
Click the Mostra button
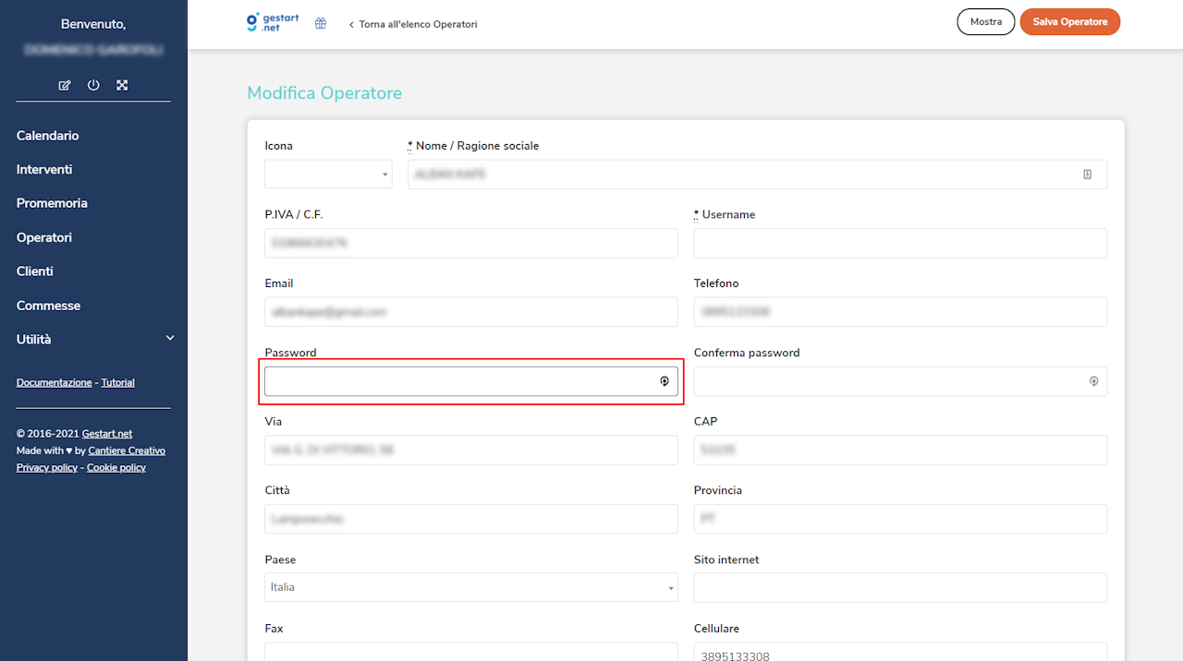coord(985,22)
